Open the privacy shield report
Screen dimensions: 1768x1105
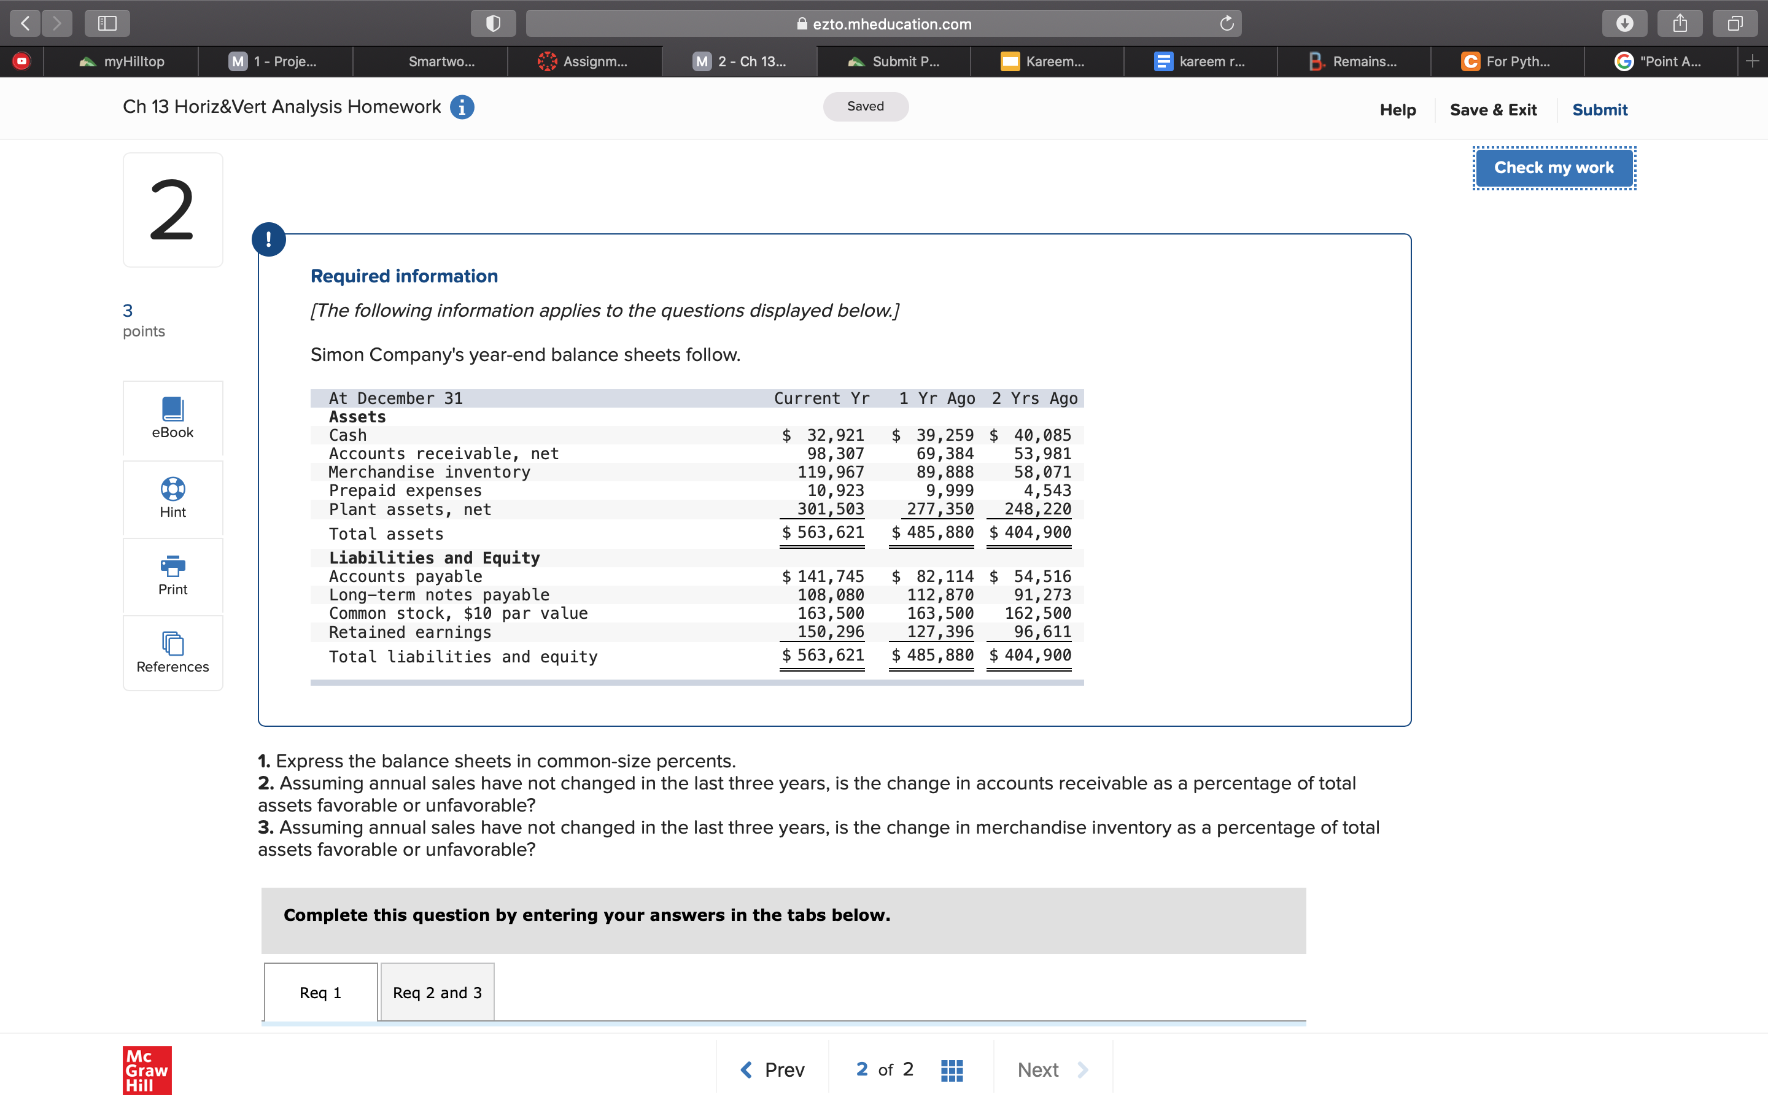pyautogui.click(x=493, y=23)
